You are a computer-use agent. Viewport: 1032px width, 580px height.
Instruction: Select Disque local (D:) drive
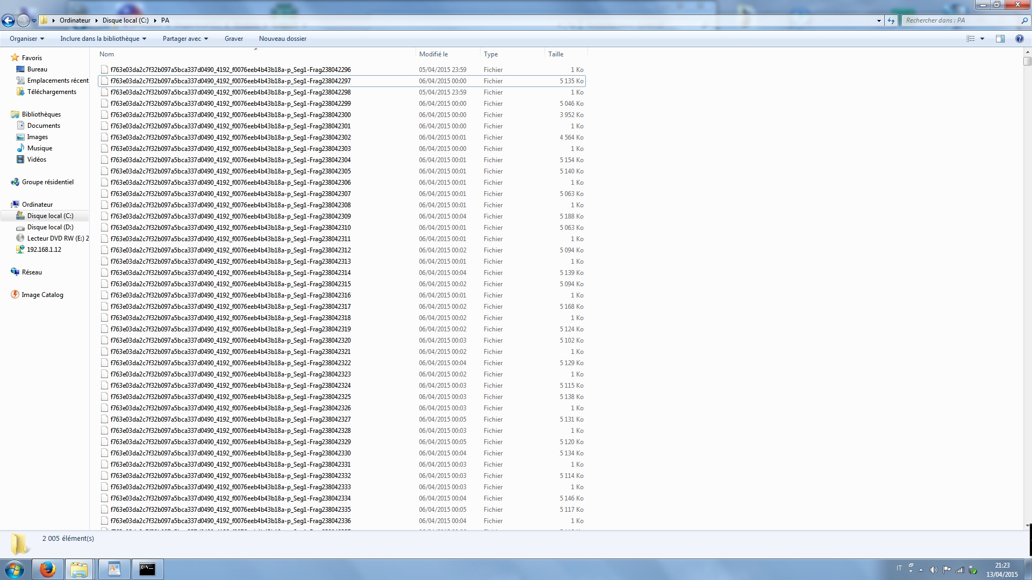[x=50, y=227]
